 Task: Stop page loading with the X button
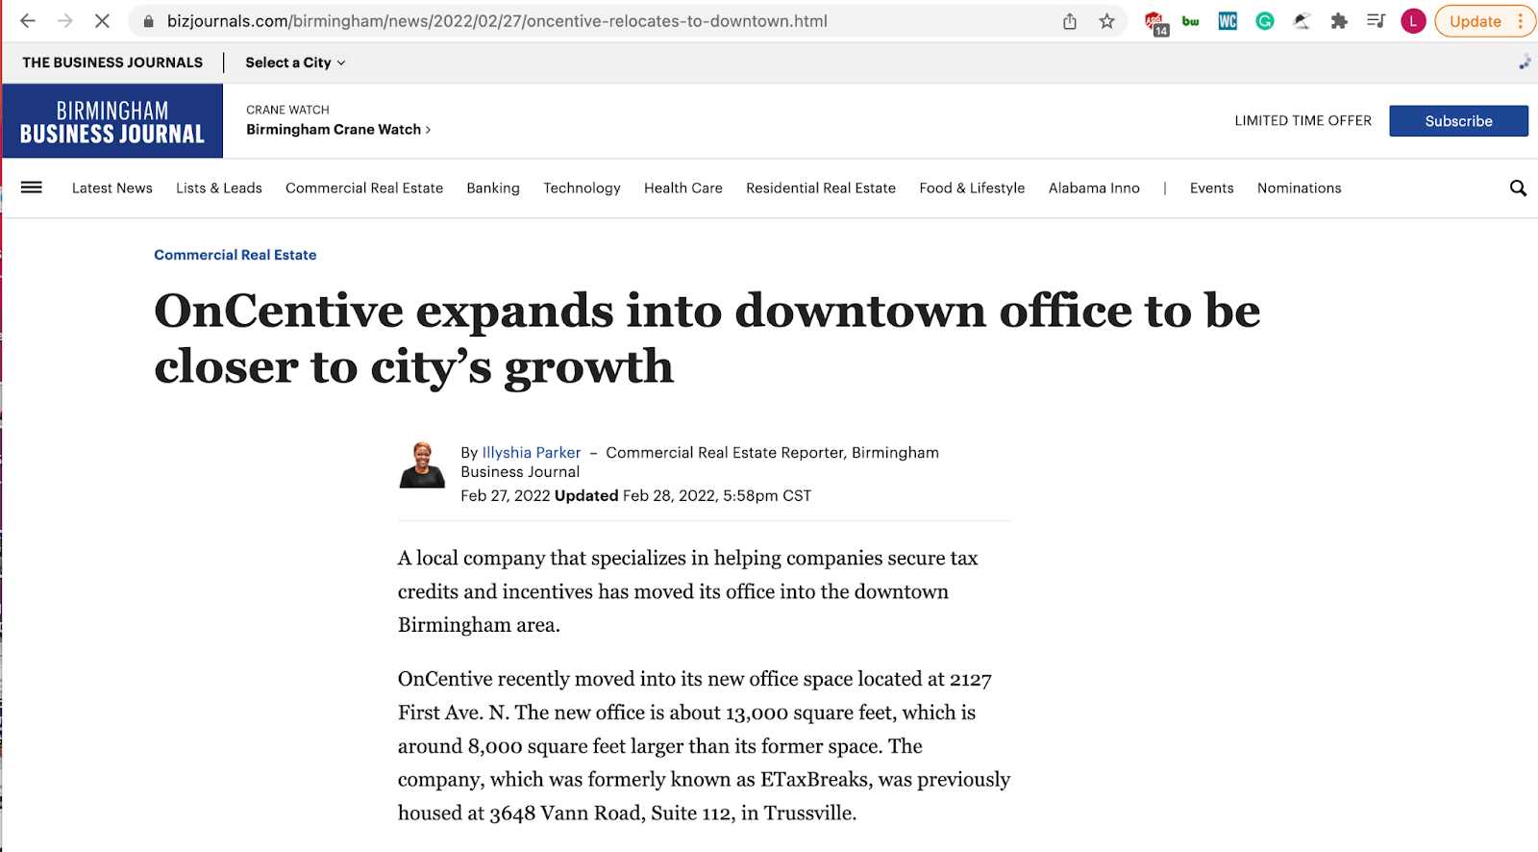pos(102,21)
